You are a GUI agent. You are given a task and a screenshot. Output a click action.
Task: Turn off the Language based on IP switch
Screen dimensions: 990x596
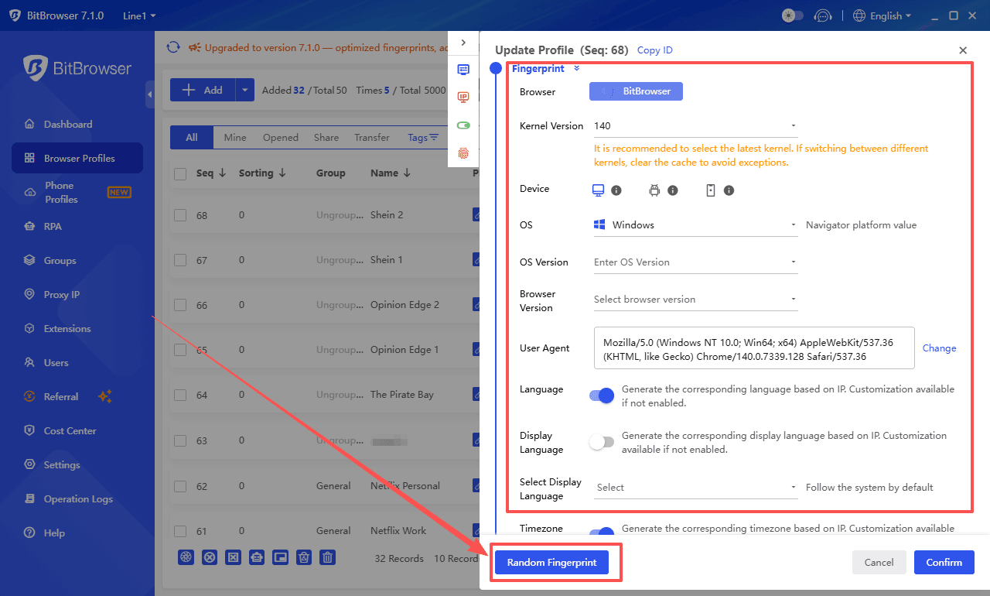coord(602,396)
